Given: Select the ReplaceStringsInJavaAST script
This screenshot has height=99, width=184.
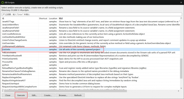Looking at the screenshot, I should [14, 81].
